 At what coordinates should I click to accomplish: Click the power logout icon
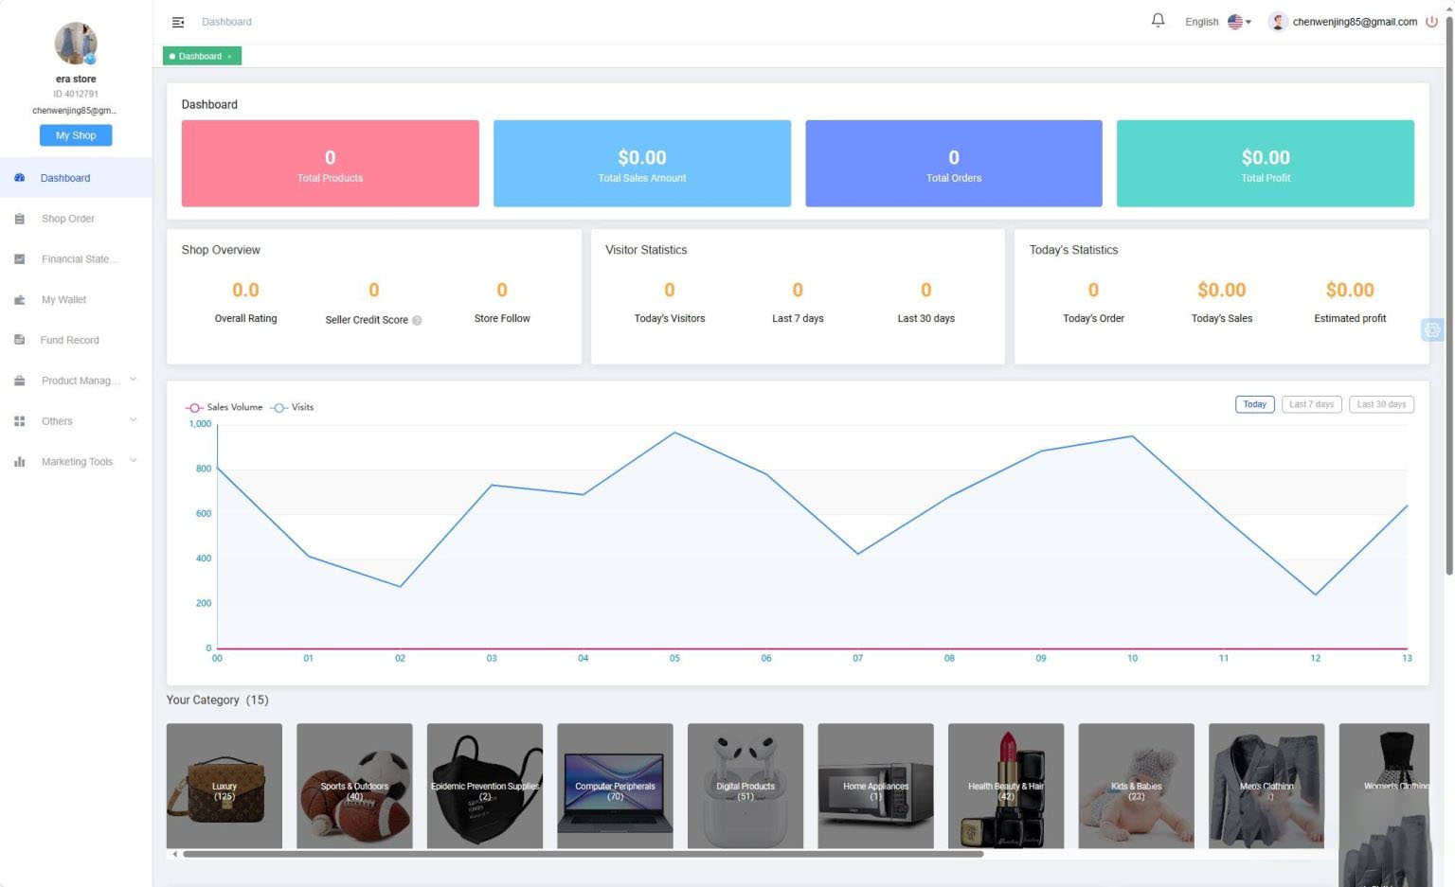point(1431,22)
